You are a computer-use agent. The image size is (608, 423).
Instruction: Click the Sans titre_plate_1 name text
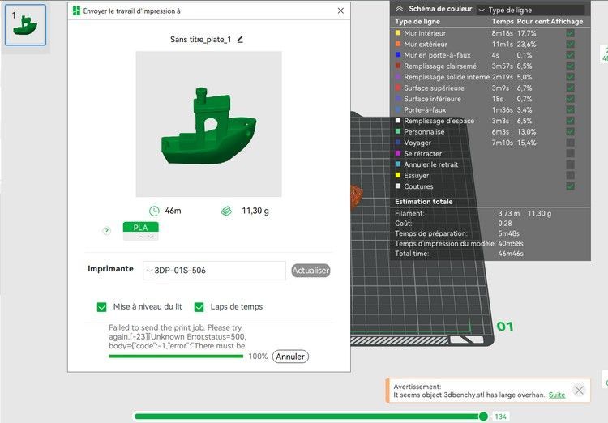(200, 40)
